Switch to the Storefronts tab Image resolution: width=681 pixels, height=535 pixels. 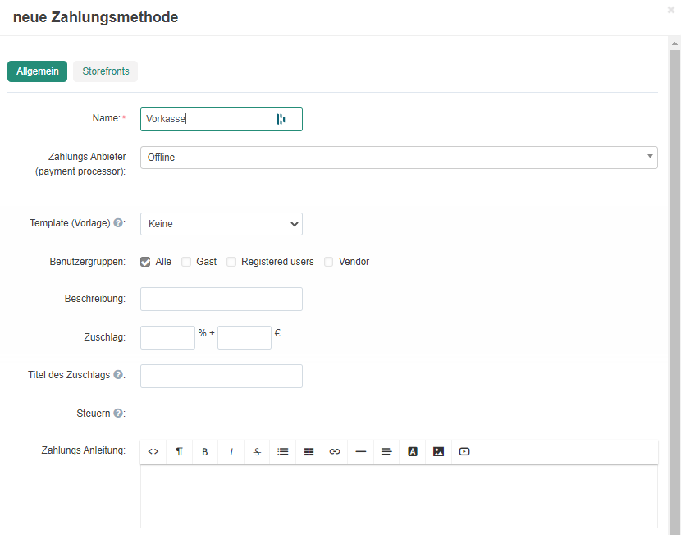click(106, 71)
